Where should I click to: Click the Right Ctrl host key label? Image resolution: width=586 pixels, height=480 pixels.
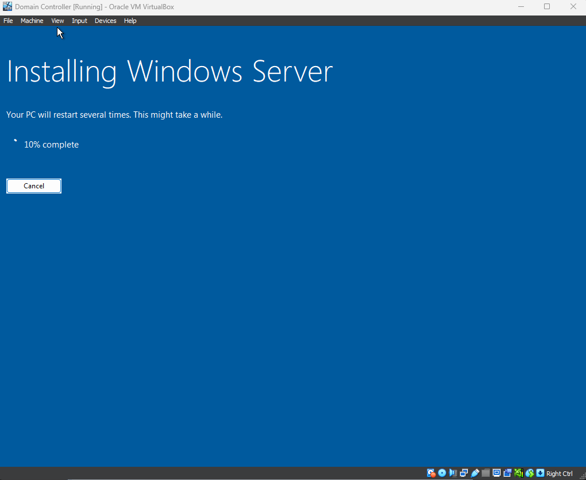tap(560, 474)
